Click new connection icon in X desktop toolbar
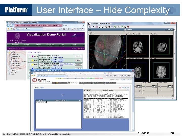Image resolution: width=182 pixels, height=137 pixels. coord(122,27)
